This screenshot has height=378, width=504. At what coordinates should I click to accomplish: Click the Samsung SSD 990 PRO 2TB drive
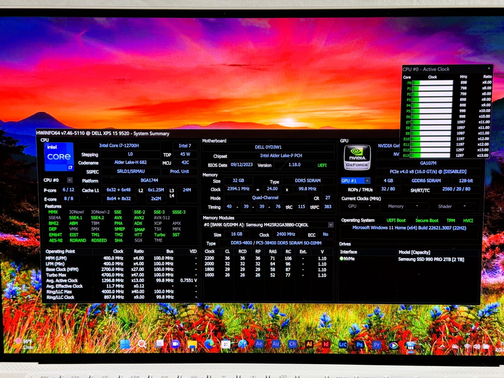point(431,259)
